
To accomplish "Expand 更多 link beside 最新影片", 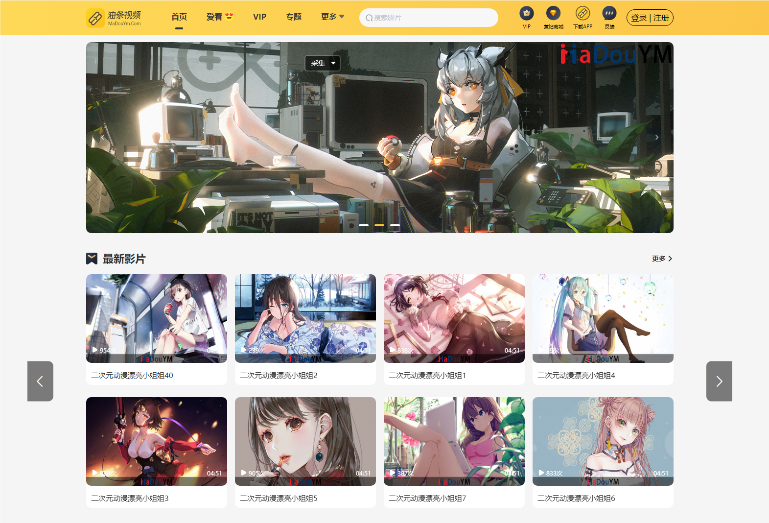I will (662, 259).
